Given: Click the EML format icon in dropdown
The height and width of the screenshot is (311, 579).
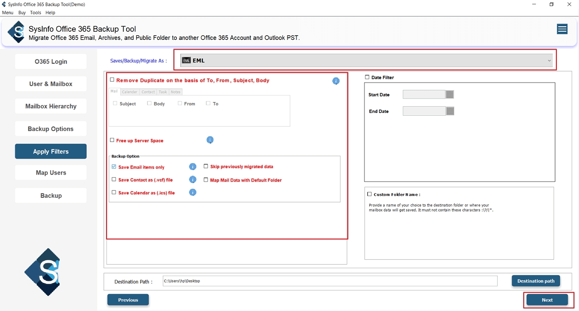Looking at the screenshot, I should tap(186, 60).
